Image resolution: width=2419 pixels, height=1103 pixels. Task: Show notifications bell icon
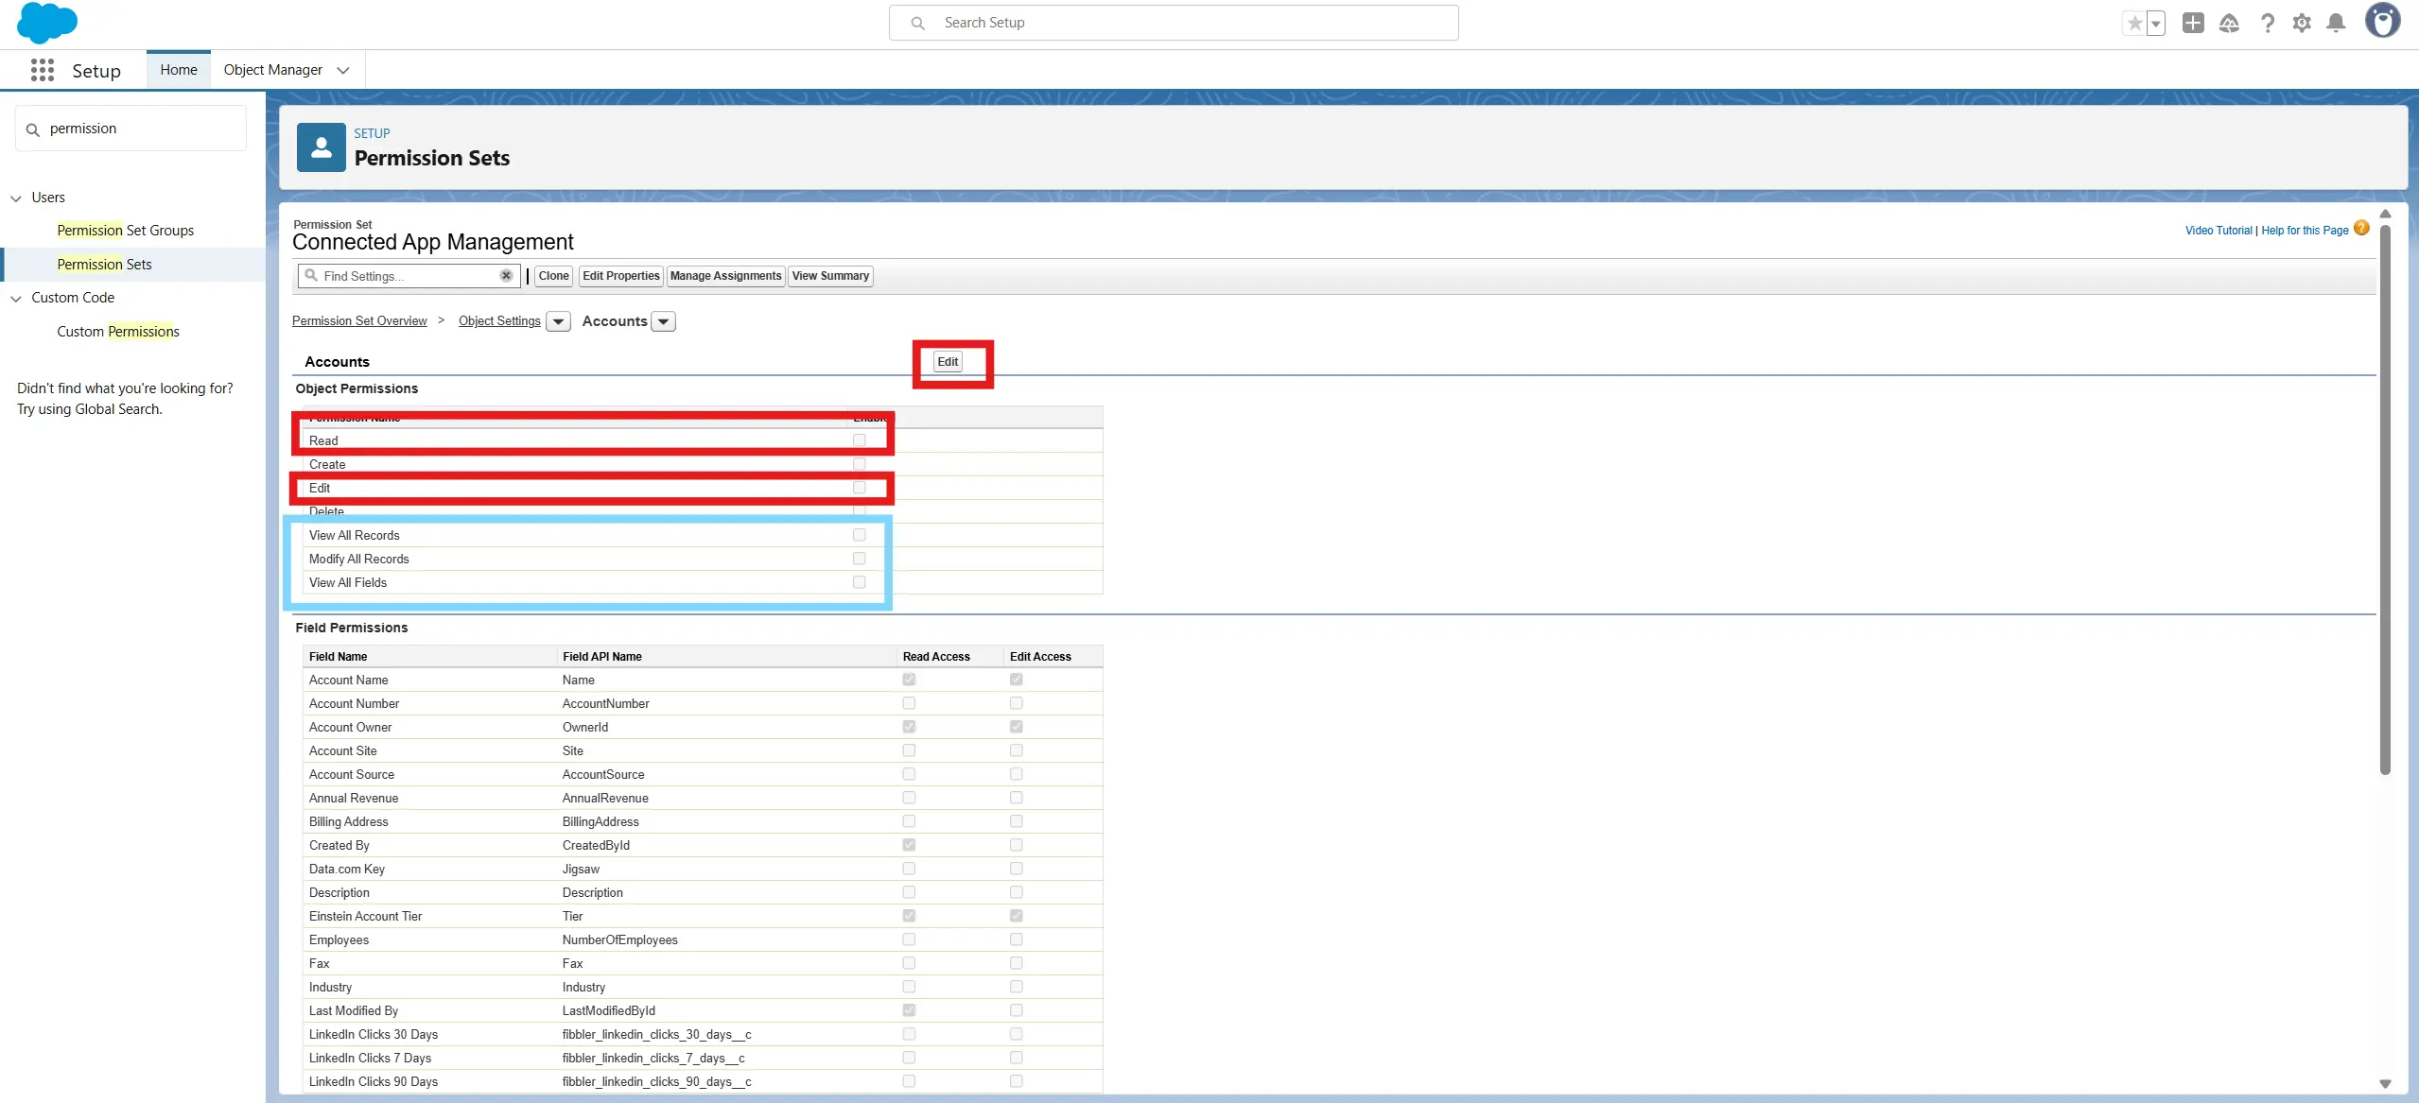[x=2336, y=23]
